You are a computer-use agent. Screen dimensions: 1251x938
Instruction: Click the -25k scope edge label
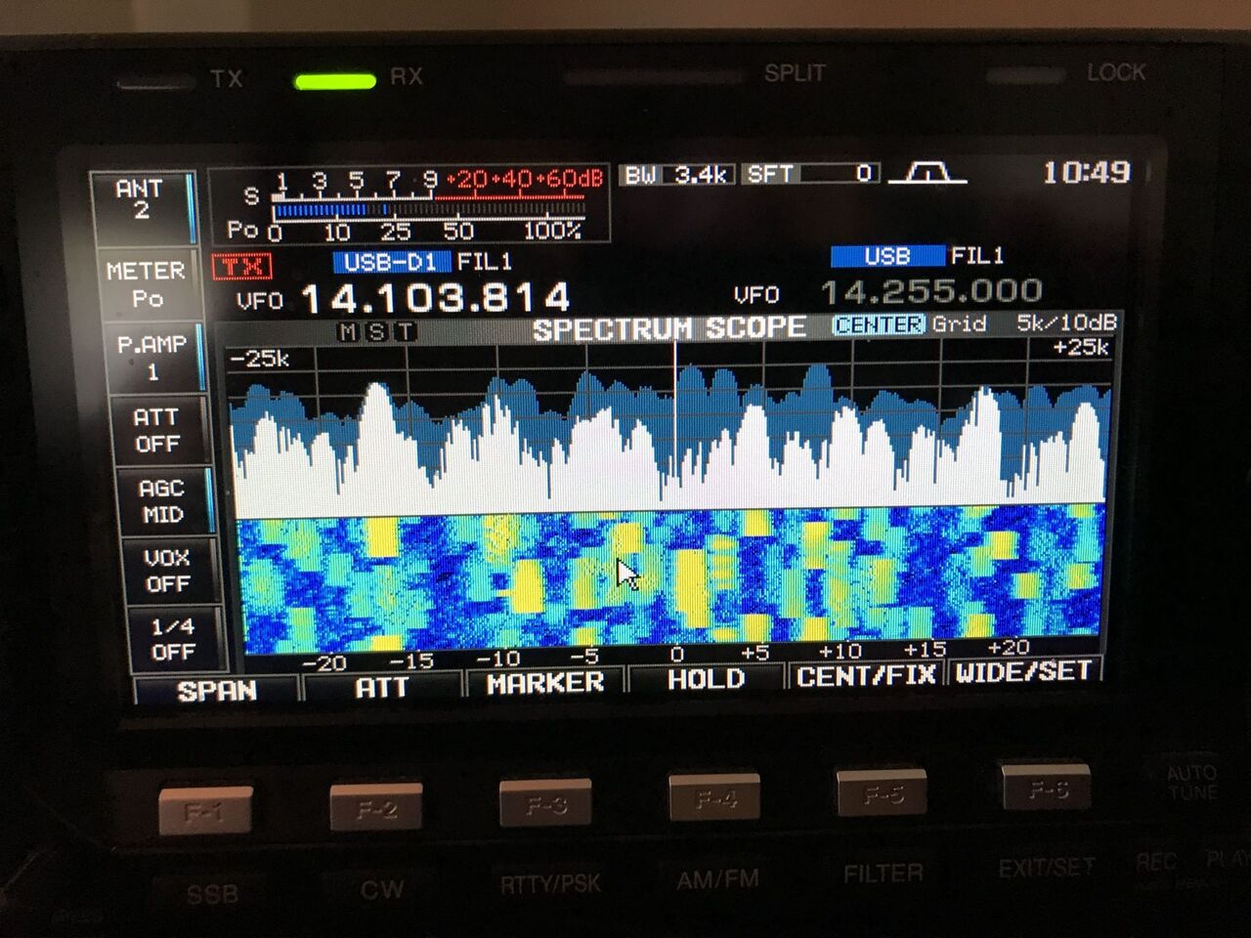tap(261, 359)
